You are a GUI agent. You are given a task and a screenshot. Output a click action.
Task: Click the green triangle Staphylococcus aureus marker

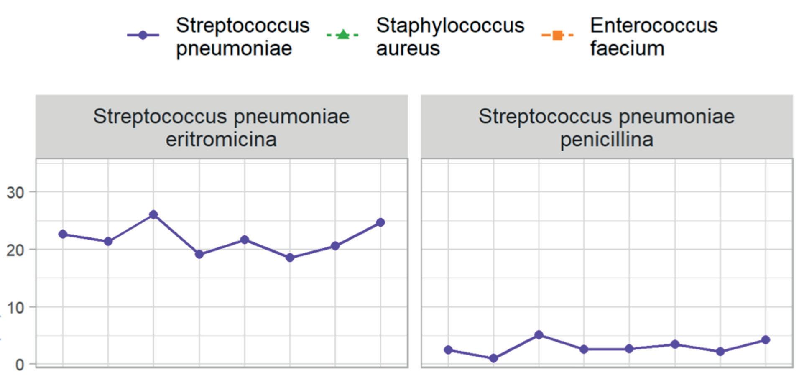(342, 34)
